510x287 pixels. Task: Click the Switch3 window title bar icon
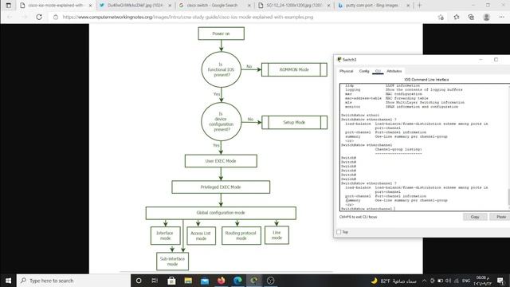pos(339,60)
